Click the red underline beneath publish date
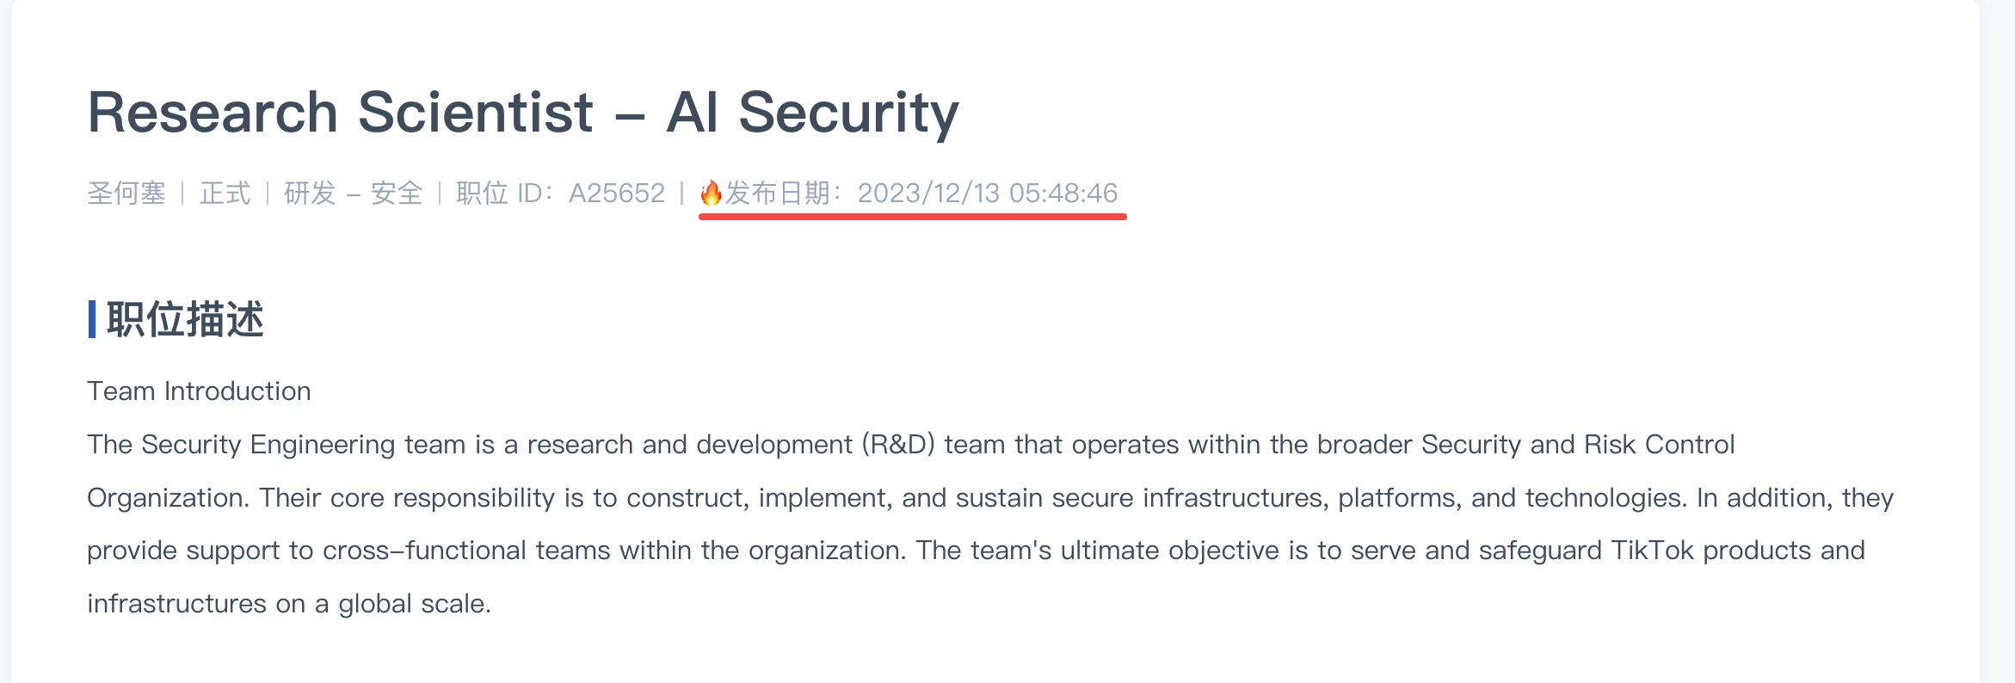This screenshot has height=683, width=2015. [x=913, y=217]
